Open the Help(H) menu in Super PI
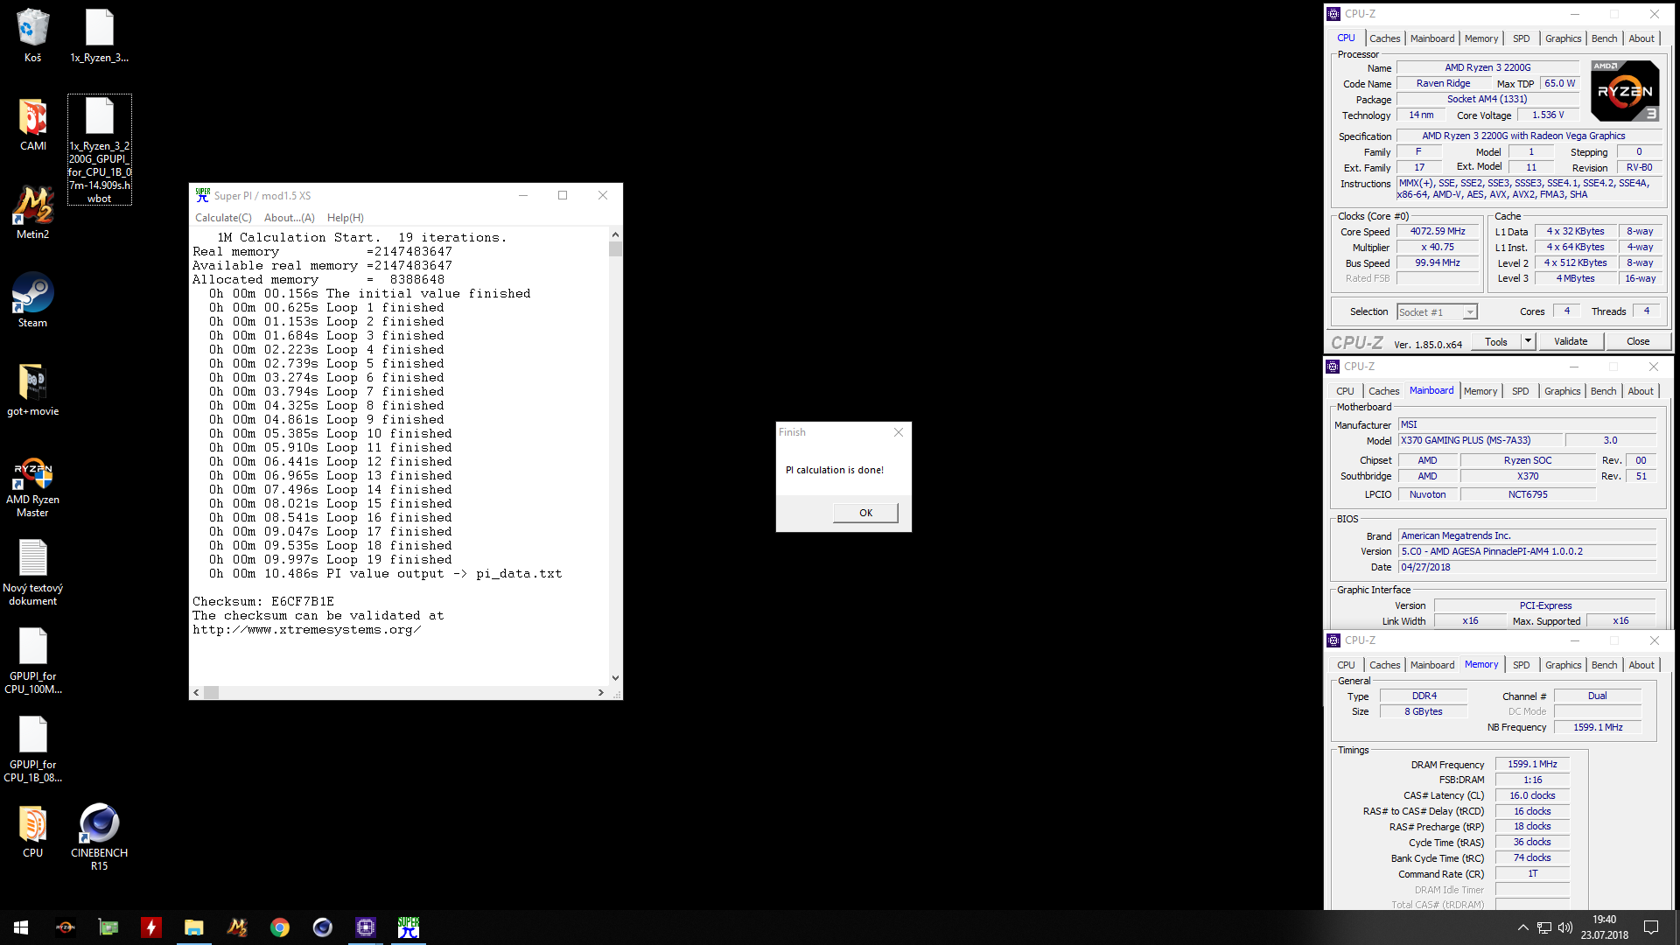Image resolution: width=1680 pixels, height=945 pixels. 346,218
